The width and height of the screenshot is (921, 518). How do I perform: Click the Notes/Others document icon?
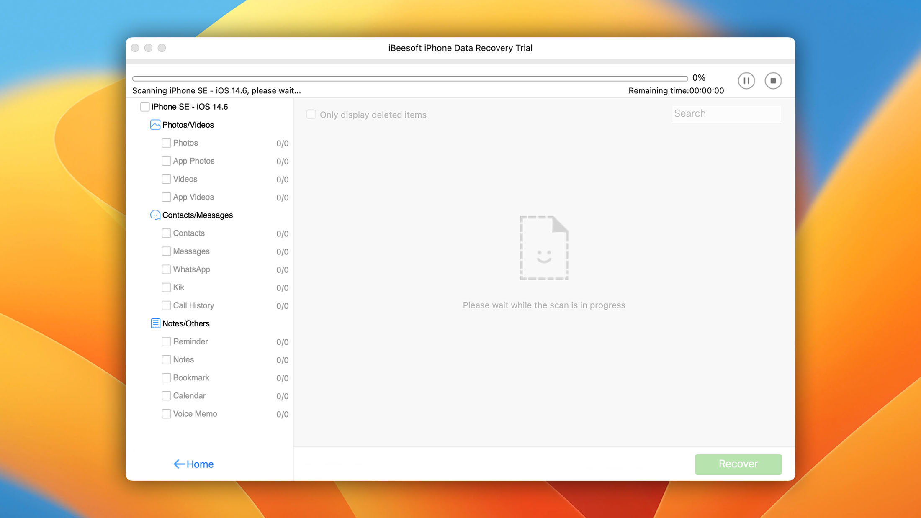coord(155,323)
